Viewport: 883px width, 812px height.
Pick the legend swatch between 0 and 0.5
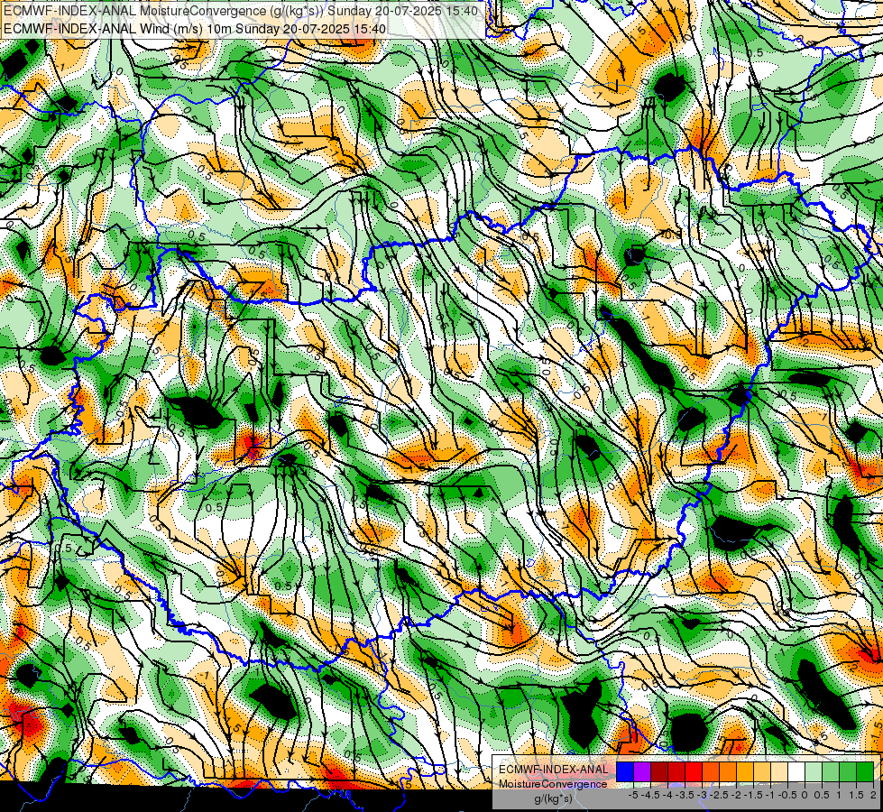[814, 771]
